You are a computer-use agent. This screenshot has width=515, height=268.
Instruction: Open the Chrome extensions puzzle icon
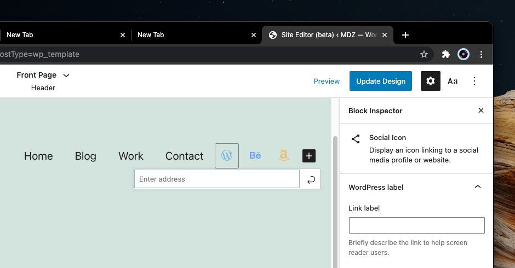coord(446,54)
